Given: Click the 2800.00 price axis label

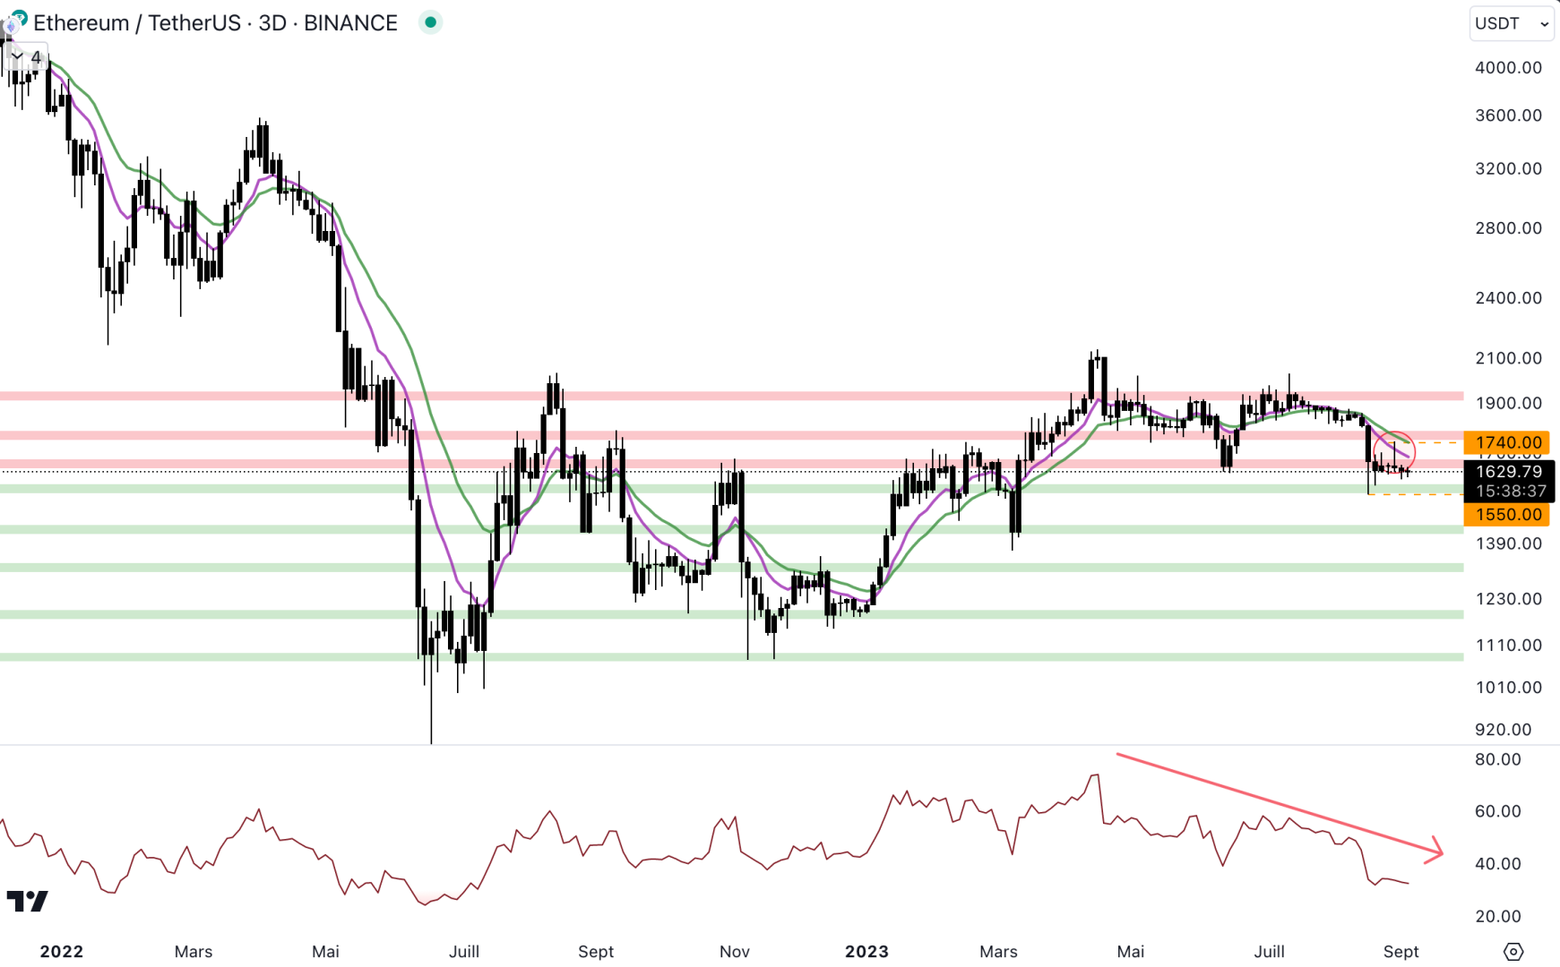Looking at the screenshot, I should pyautogui.click(x=1509, y=228).
